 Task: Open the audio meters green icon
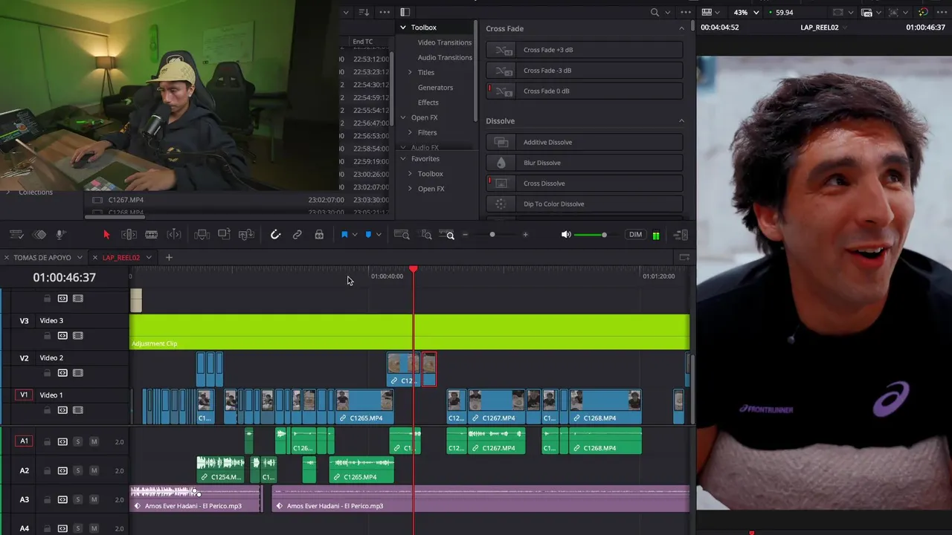coord(656,236)
